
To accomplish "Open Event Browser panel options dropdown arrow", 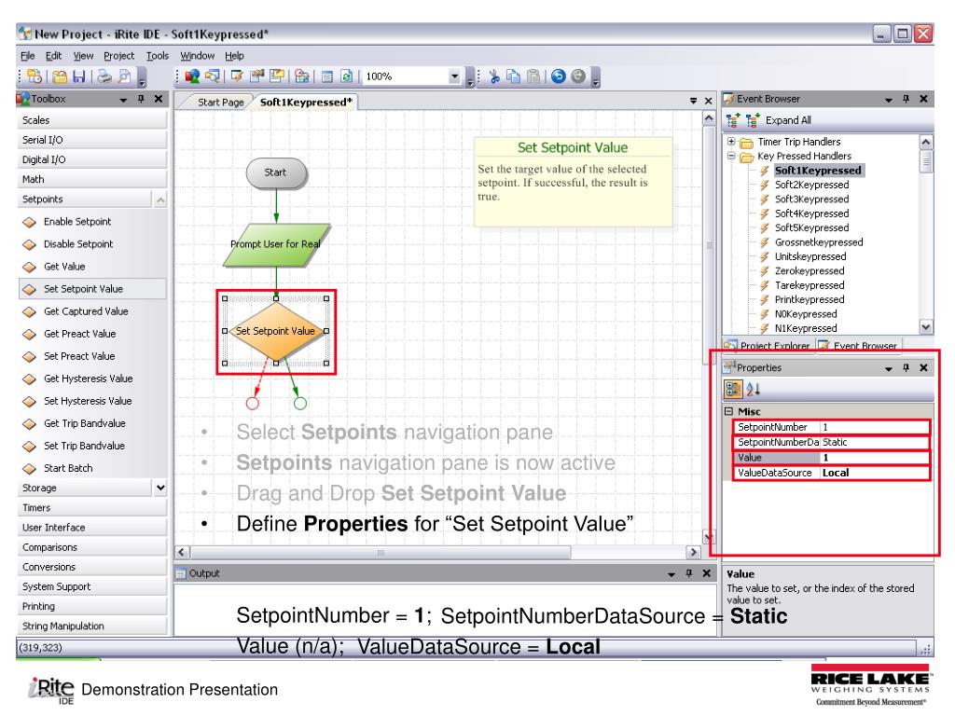I will coord(889,99).
